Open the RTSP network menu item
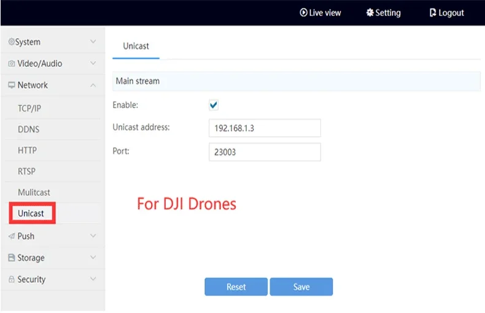 pos(26,171)
